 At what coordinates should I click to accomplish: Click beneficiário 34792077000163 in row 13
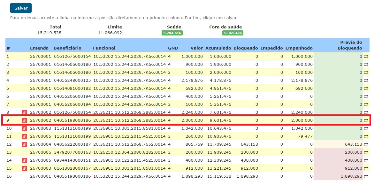(72, 152)
